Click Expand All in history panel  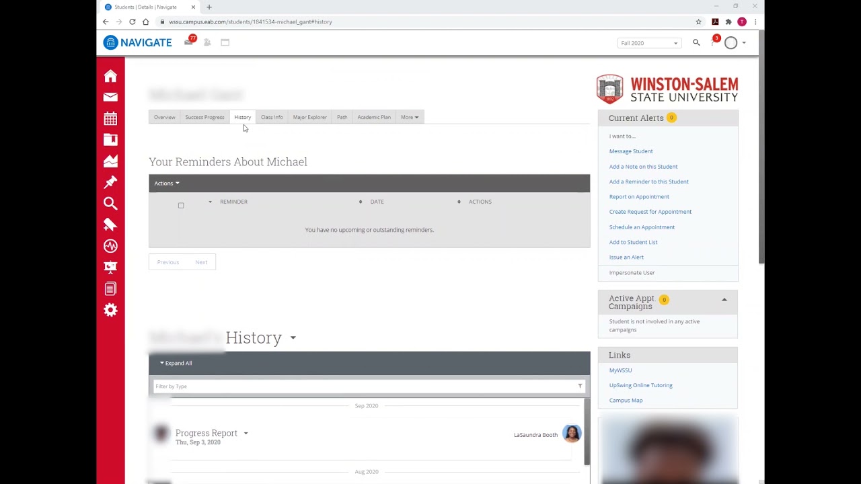(176, 363)
